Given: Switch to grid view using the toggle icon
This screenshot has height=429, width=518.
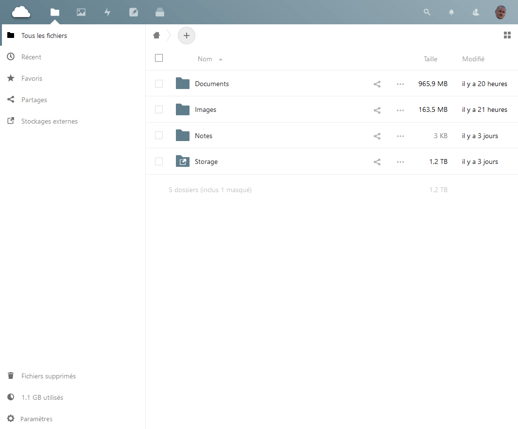Looking at the screenshot, I should click(507, 35).
